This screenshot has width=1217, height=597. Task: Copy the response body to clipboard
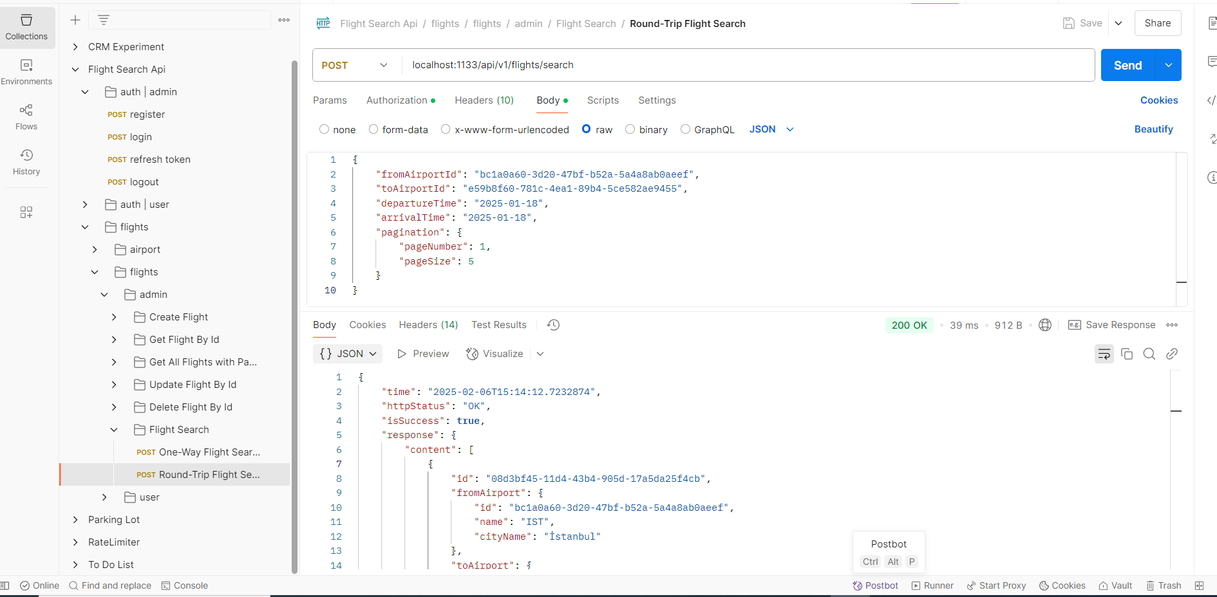tap(1127, 354)
